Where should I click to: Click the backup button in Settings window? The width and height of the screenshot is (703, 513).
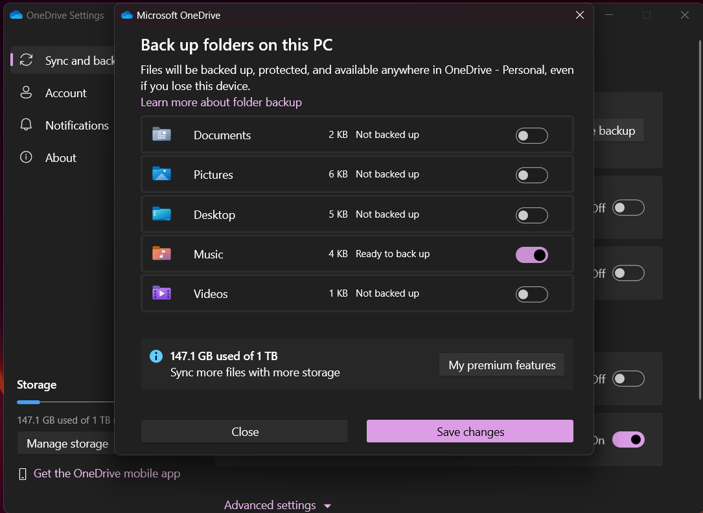619,130
